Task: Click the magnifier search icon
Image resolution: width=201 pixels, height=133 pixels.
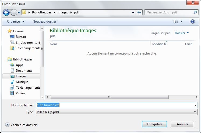Action: [195, 12]
